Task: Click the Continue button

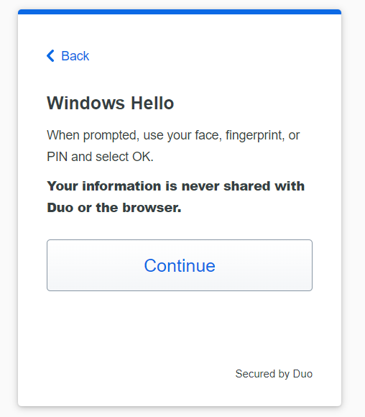Action: (x=180, y=265)
